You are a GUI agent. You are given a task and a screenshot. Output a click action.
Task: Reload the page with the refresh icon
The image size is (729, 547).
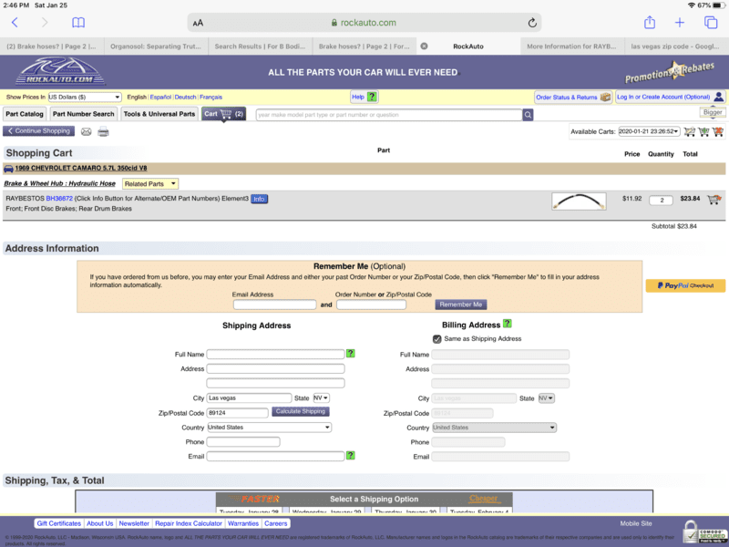coord(533,22)
